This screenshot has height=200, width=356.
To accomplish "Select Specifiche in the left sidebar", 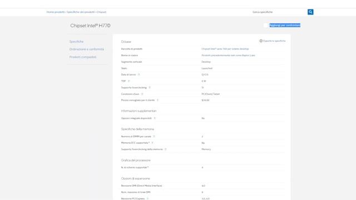I will (76, 42).
